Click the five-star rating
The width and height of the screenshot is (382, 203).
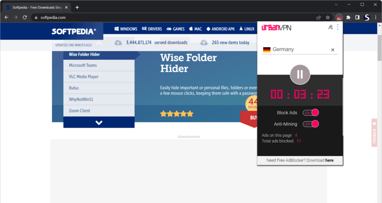tap(177, 114)
